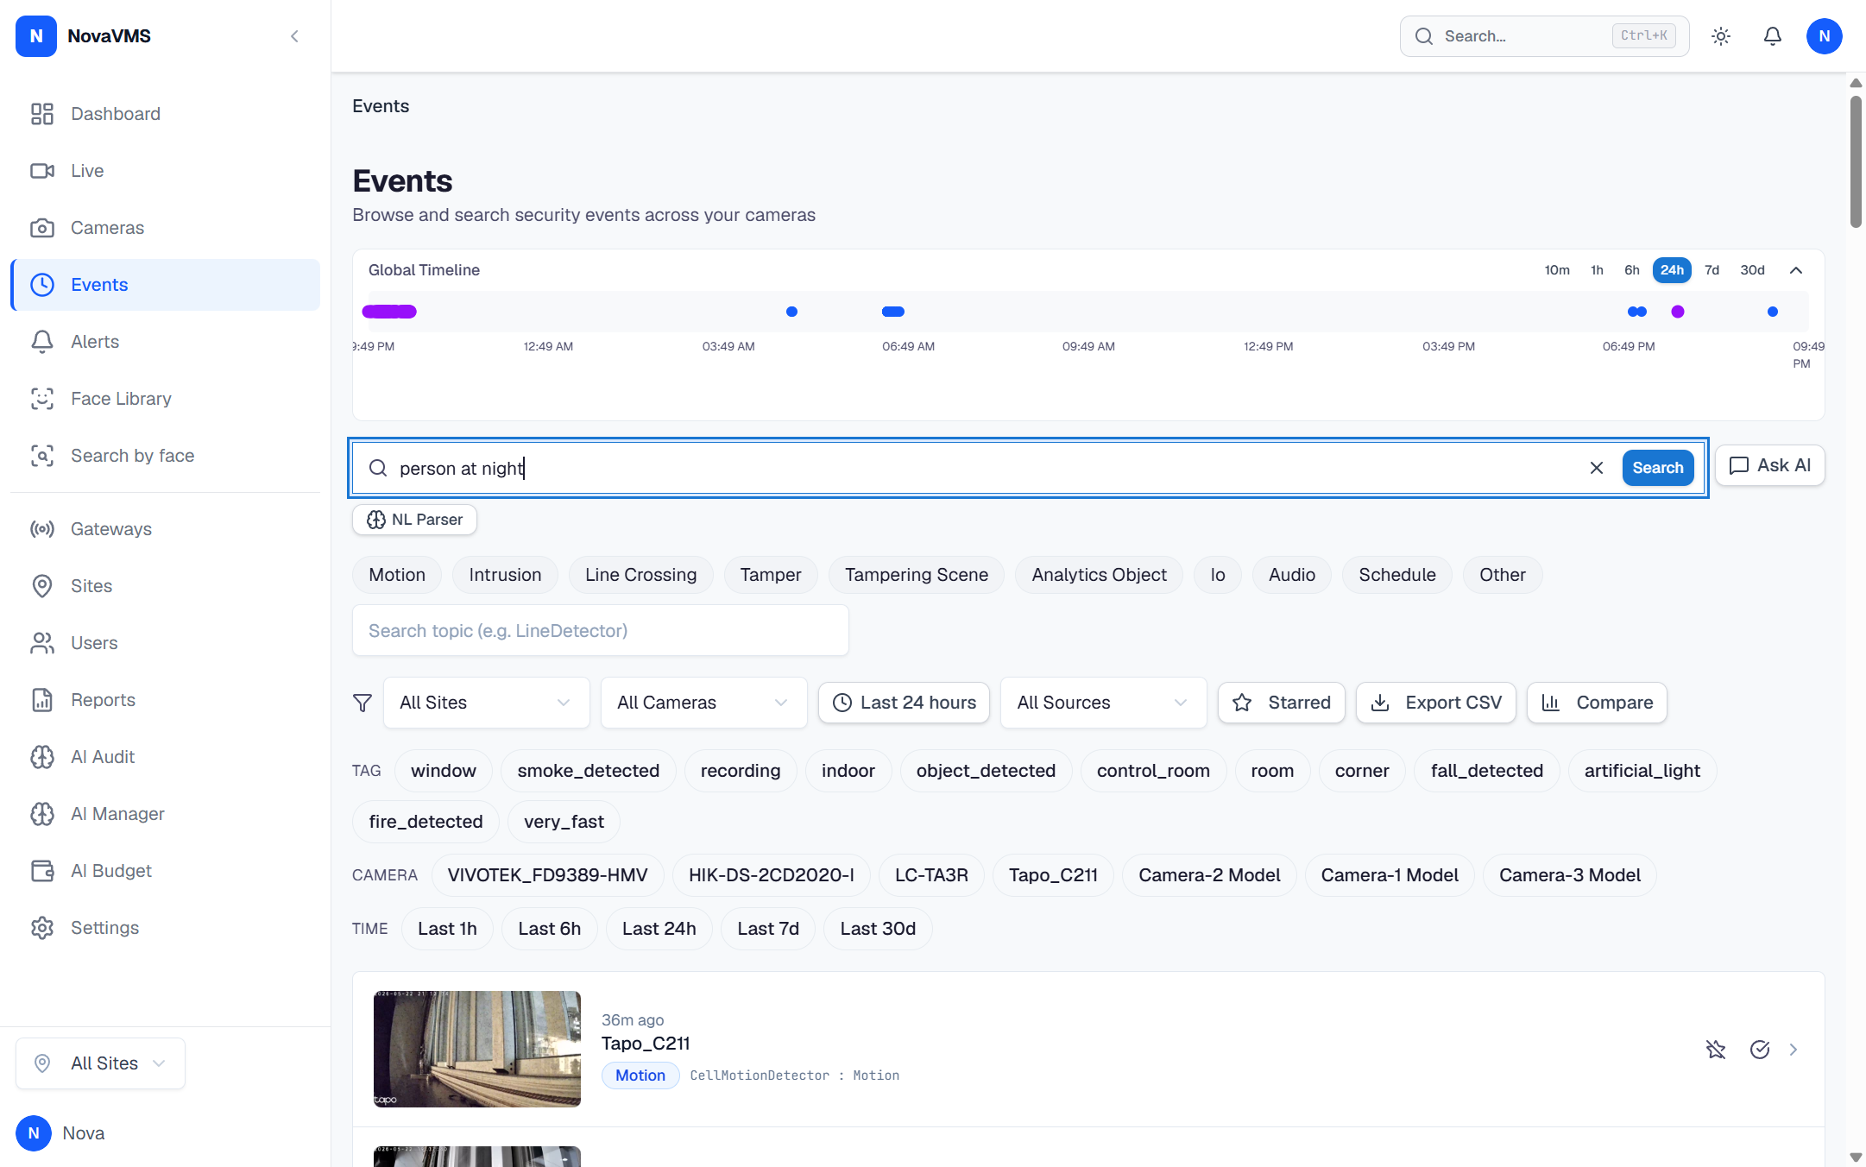This screenshot has width=1866, height=1167.
Task: Export events with Export CSV
Action: [1436, 703]
